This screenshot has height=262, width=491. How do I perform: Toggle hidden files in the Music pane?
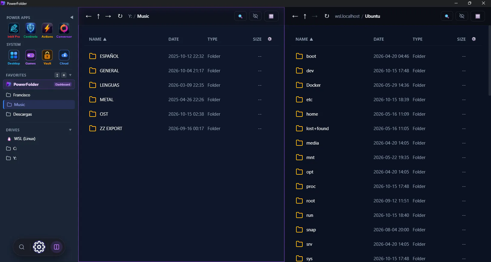click(255, 16)
